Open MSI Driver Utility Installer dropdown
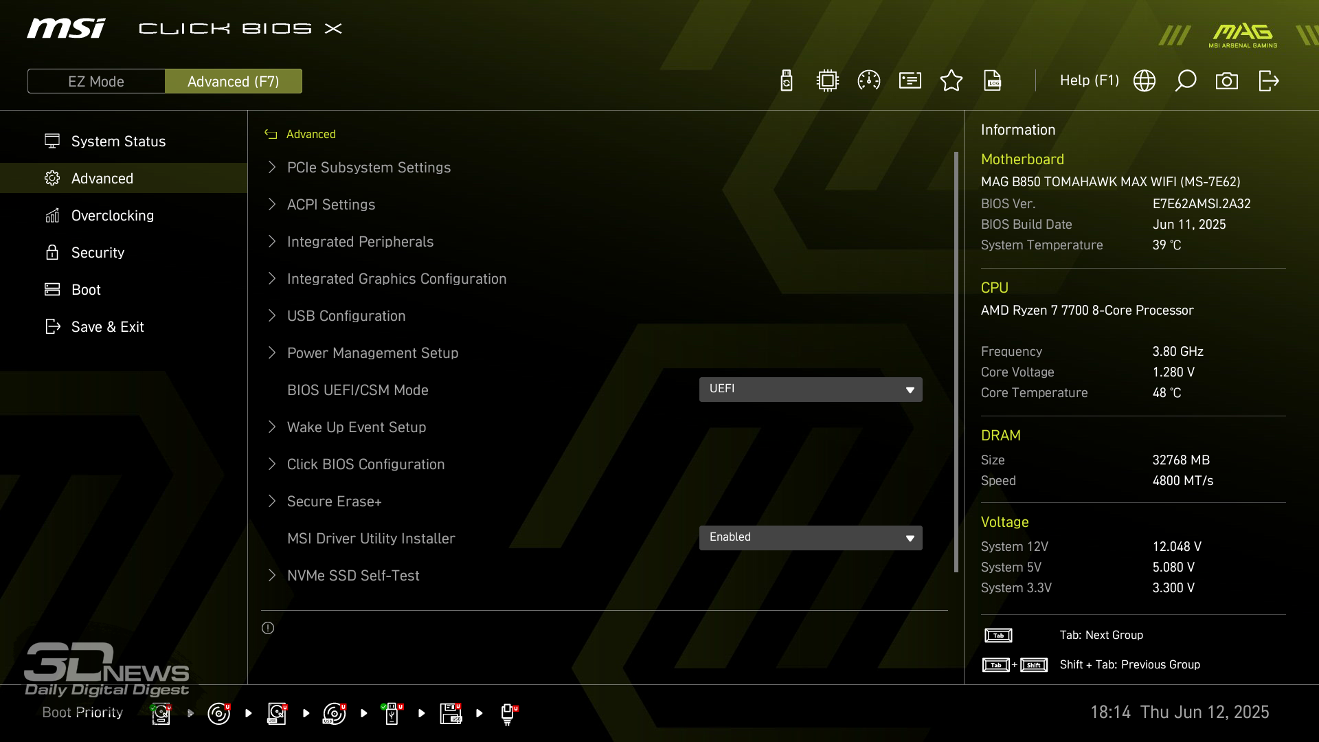 [x=811, y=538]
